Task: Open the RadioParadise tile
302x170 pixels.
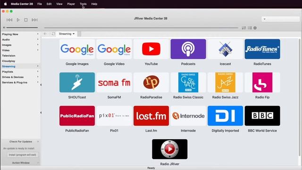Action: pos(151,83)
